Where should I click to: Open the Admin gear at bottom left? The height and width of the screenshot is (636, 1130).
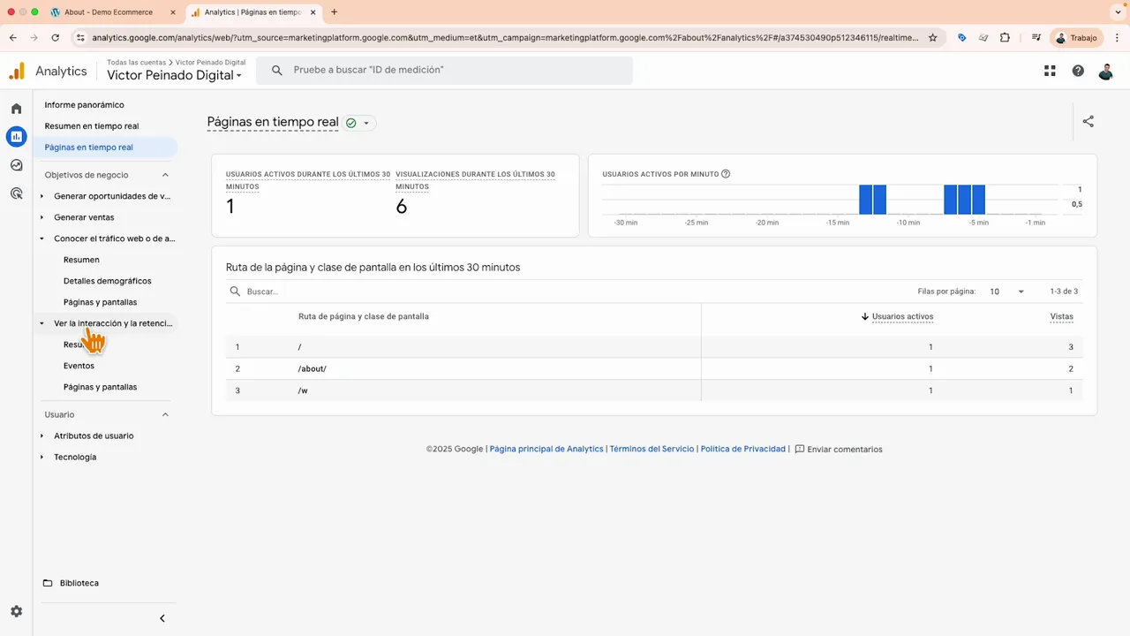[x=16, y=611]
